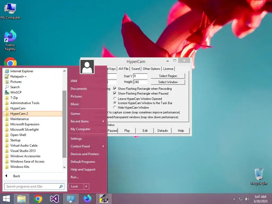Open the Recycle Bin on desktop

[259, 177]
